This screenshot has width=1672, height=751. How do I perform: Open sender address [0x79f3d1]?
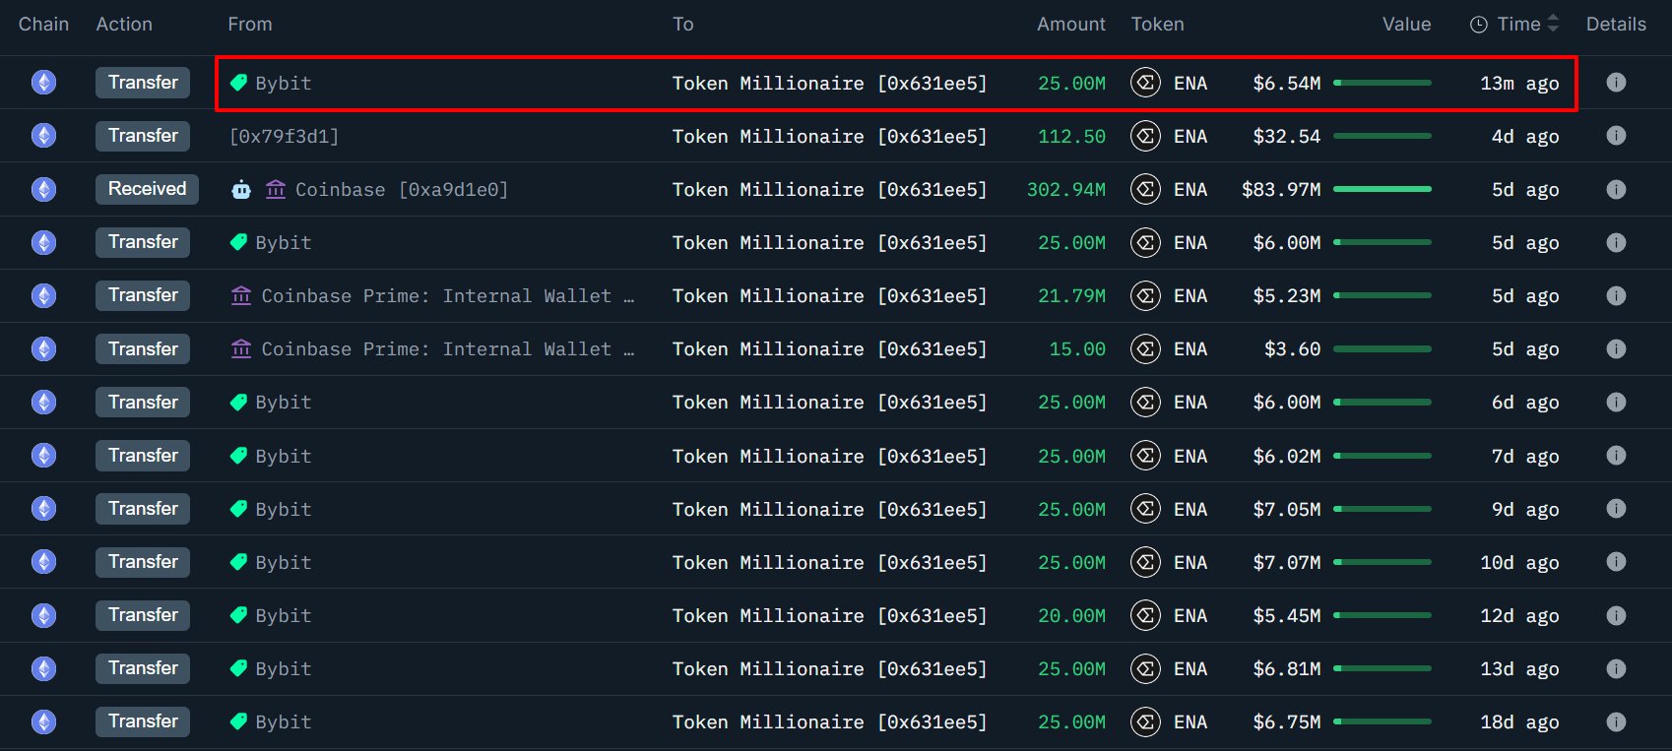(x=284, y=136)
